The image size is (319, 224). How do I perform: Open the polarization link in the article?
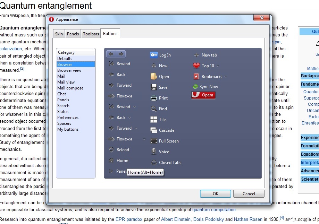coord(11,49)
